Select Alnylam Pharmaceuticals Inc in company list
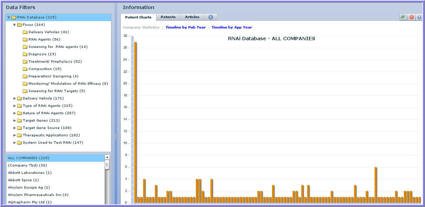The width and height of the screenshot is (425, 207). pos(38,195)
